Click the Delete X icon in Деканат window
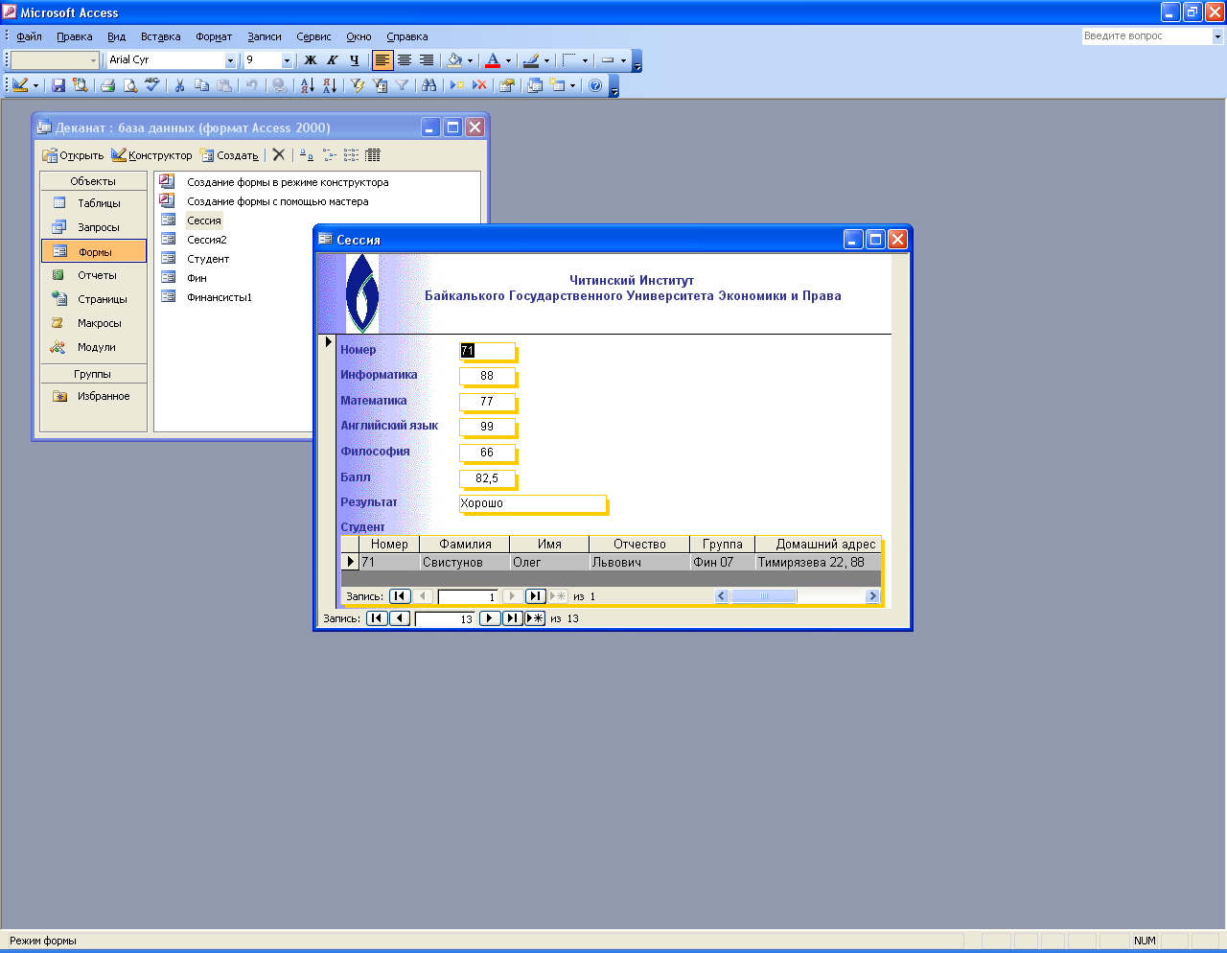 click(x=279, y=154)
